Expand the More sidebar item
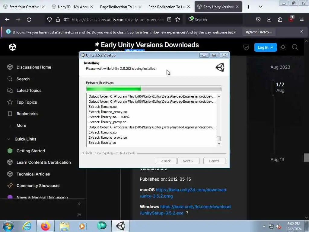Image resolution: width=309 pixels, height=232 pixels. pyautogui.click(x=21, y=125)
